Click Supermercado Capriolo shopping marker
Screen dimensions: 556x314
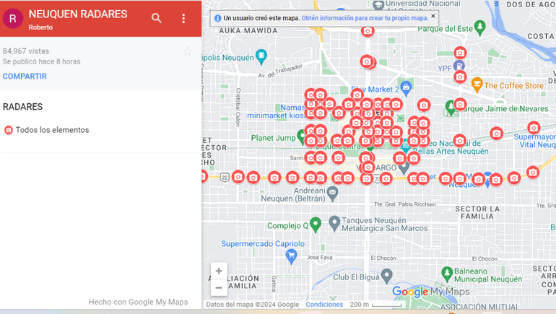(291, 255)
